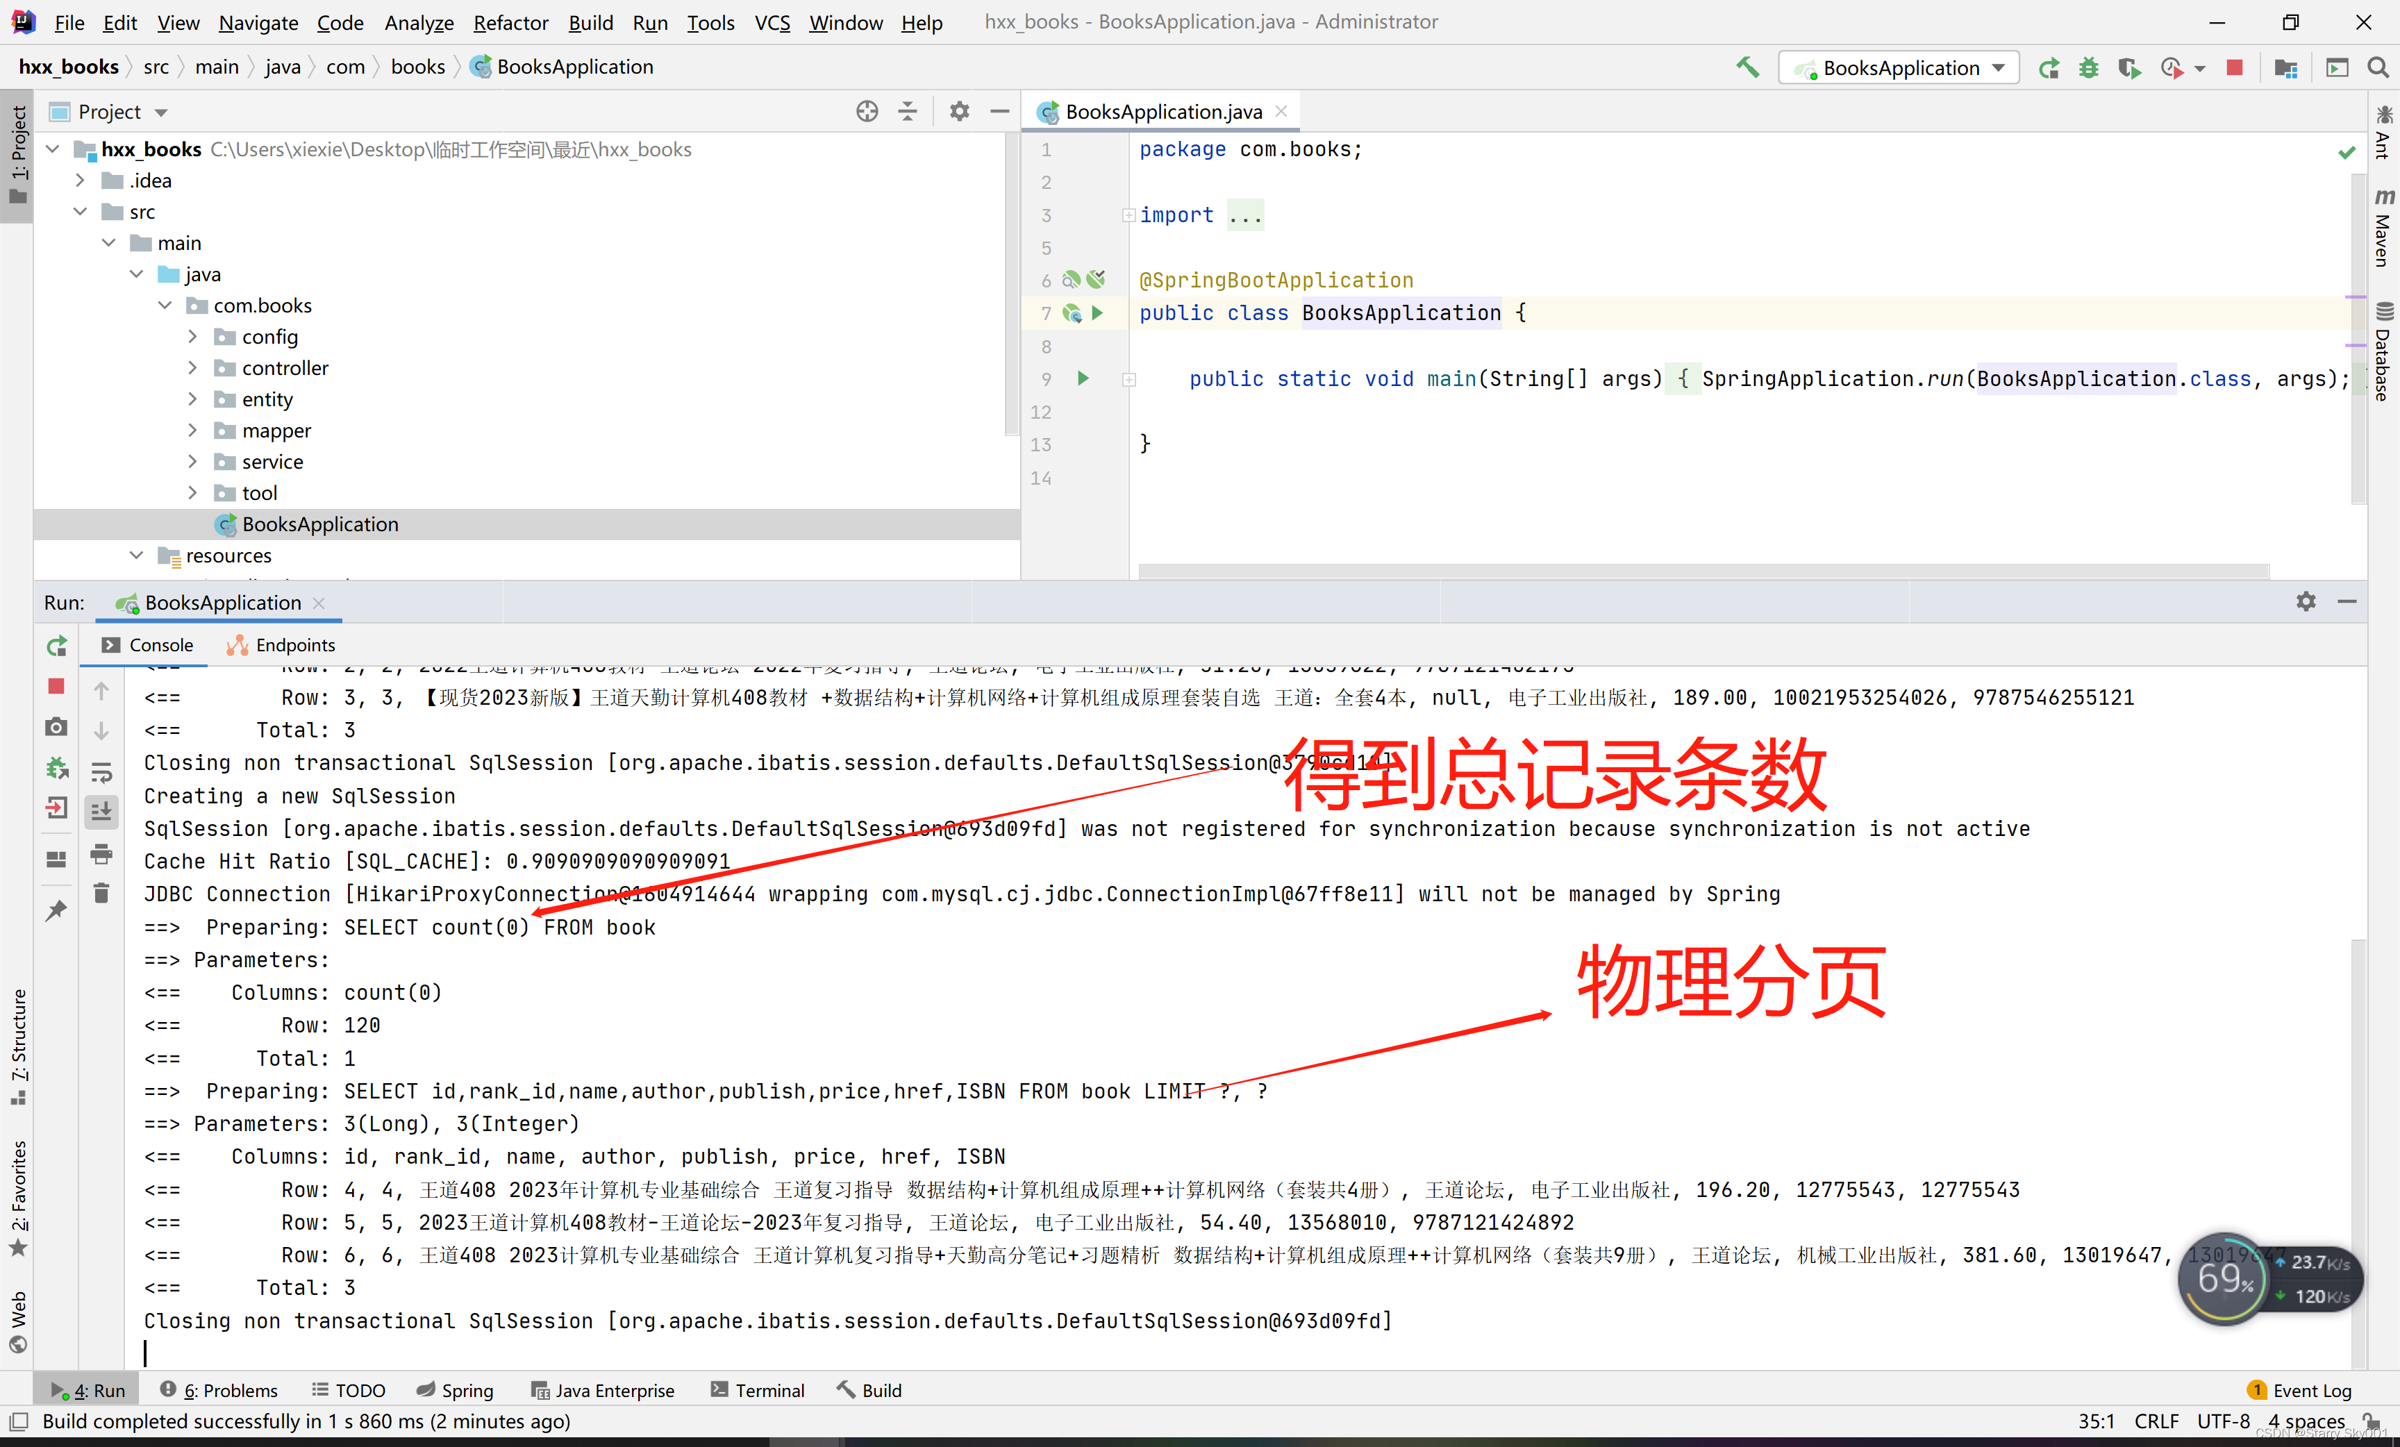Select BooksApplication class in project tree
The height and width of the screenshot is (1447, 2400).
[319, 524]
